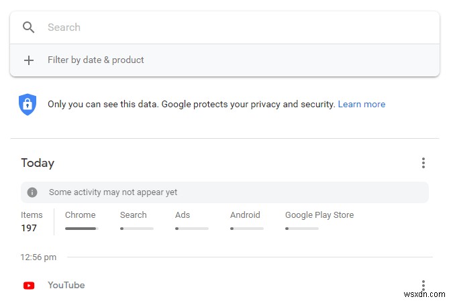Open the Learn more link

pyautogui.click(x=362, y=104)
